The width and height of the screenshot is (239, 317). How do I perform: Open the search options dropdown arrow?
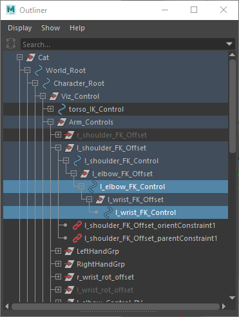(229, 44)
